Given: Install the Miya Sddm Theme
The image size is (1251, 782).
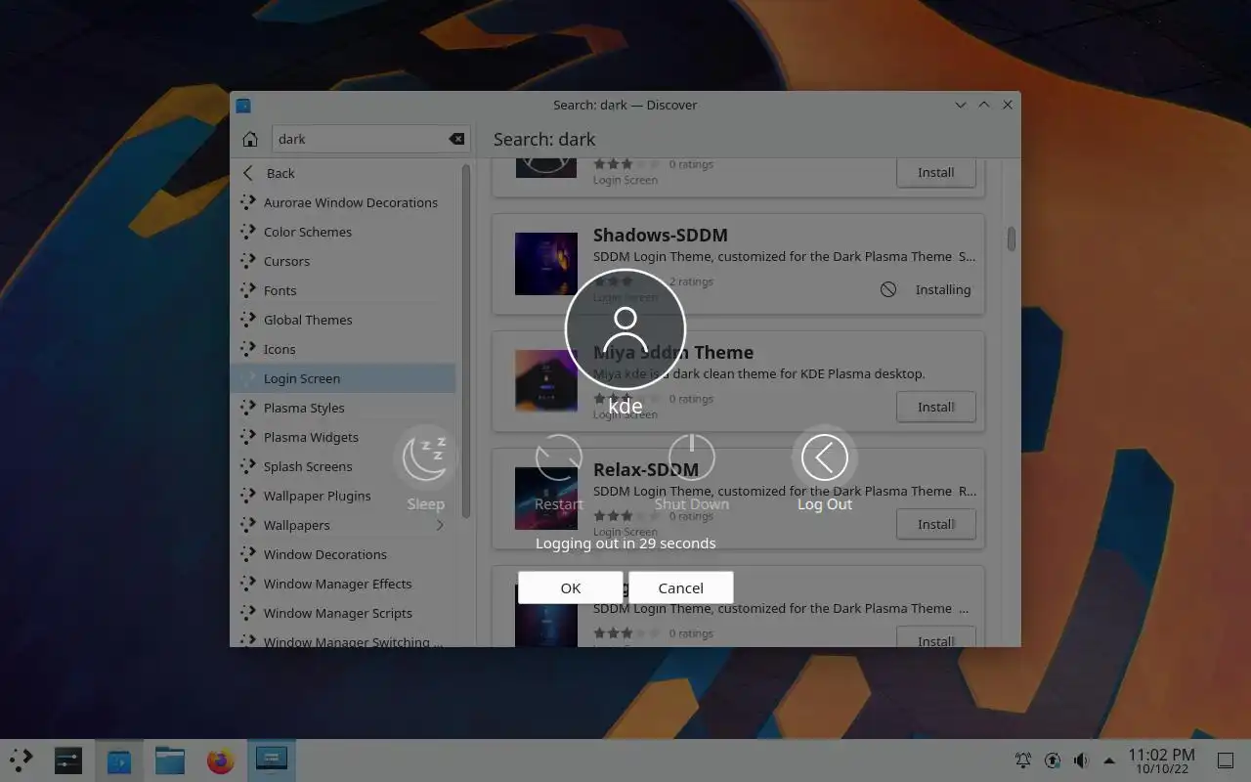Looking at the screenshot, I should point(936,407).
